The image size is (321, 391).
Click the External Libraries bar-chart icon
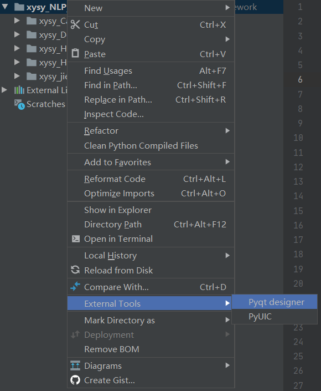tap(19, 90)
